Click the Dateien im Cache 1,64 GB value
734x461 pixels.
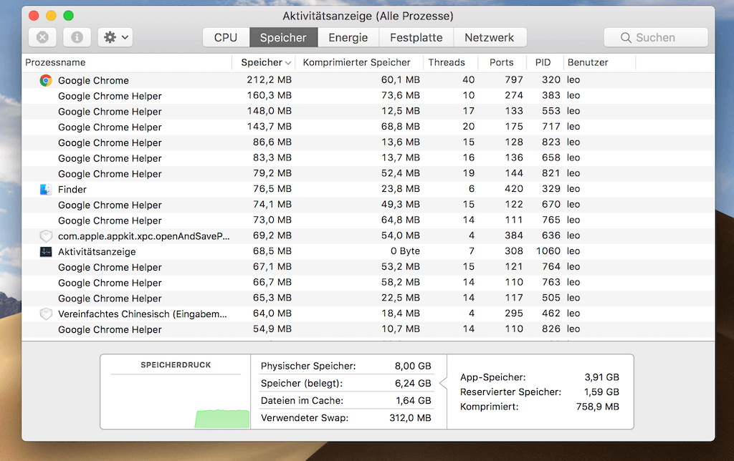point(413,401)
